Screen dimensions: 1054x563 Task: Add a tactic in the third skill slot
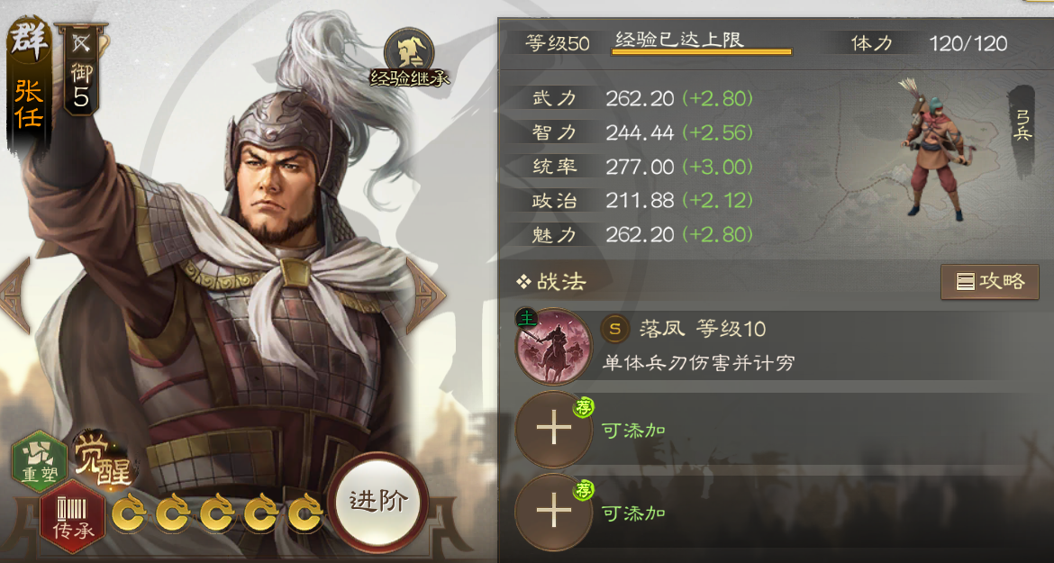(x=553, y=513)
